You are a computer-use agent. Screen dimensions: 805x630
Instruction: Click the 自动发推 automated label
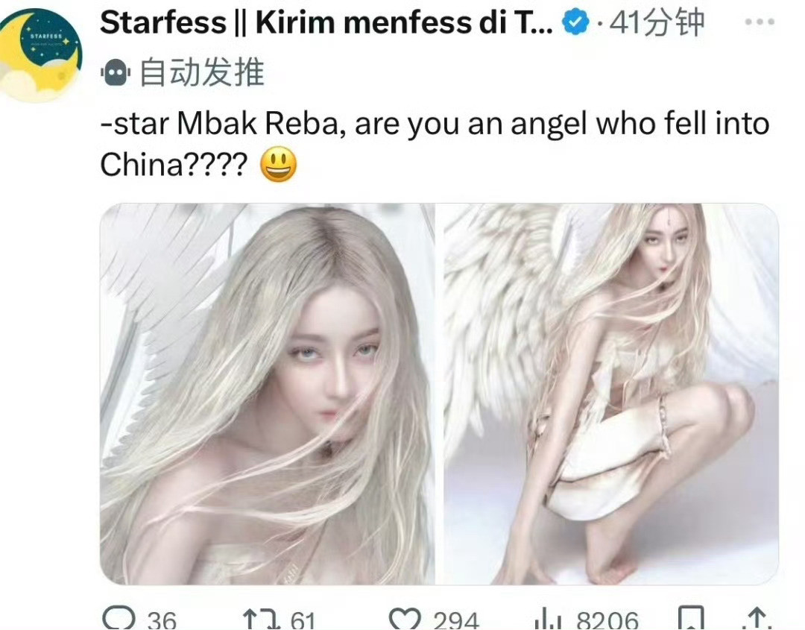(202, 72)
